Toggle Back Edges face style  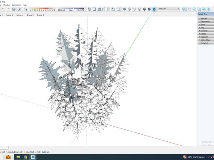[129, 9]
